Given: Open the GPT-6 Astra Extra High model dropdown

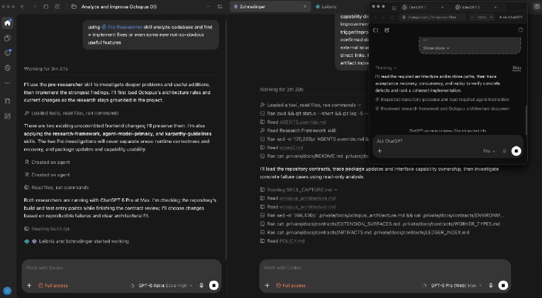Looking at the screenshot, I should [165, 286].
